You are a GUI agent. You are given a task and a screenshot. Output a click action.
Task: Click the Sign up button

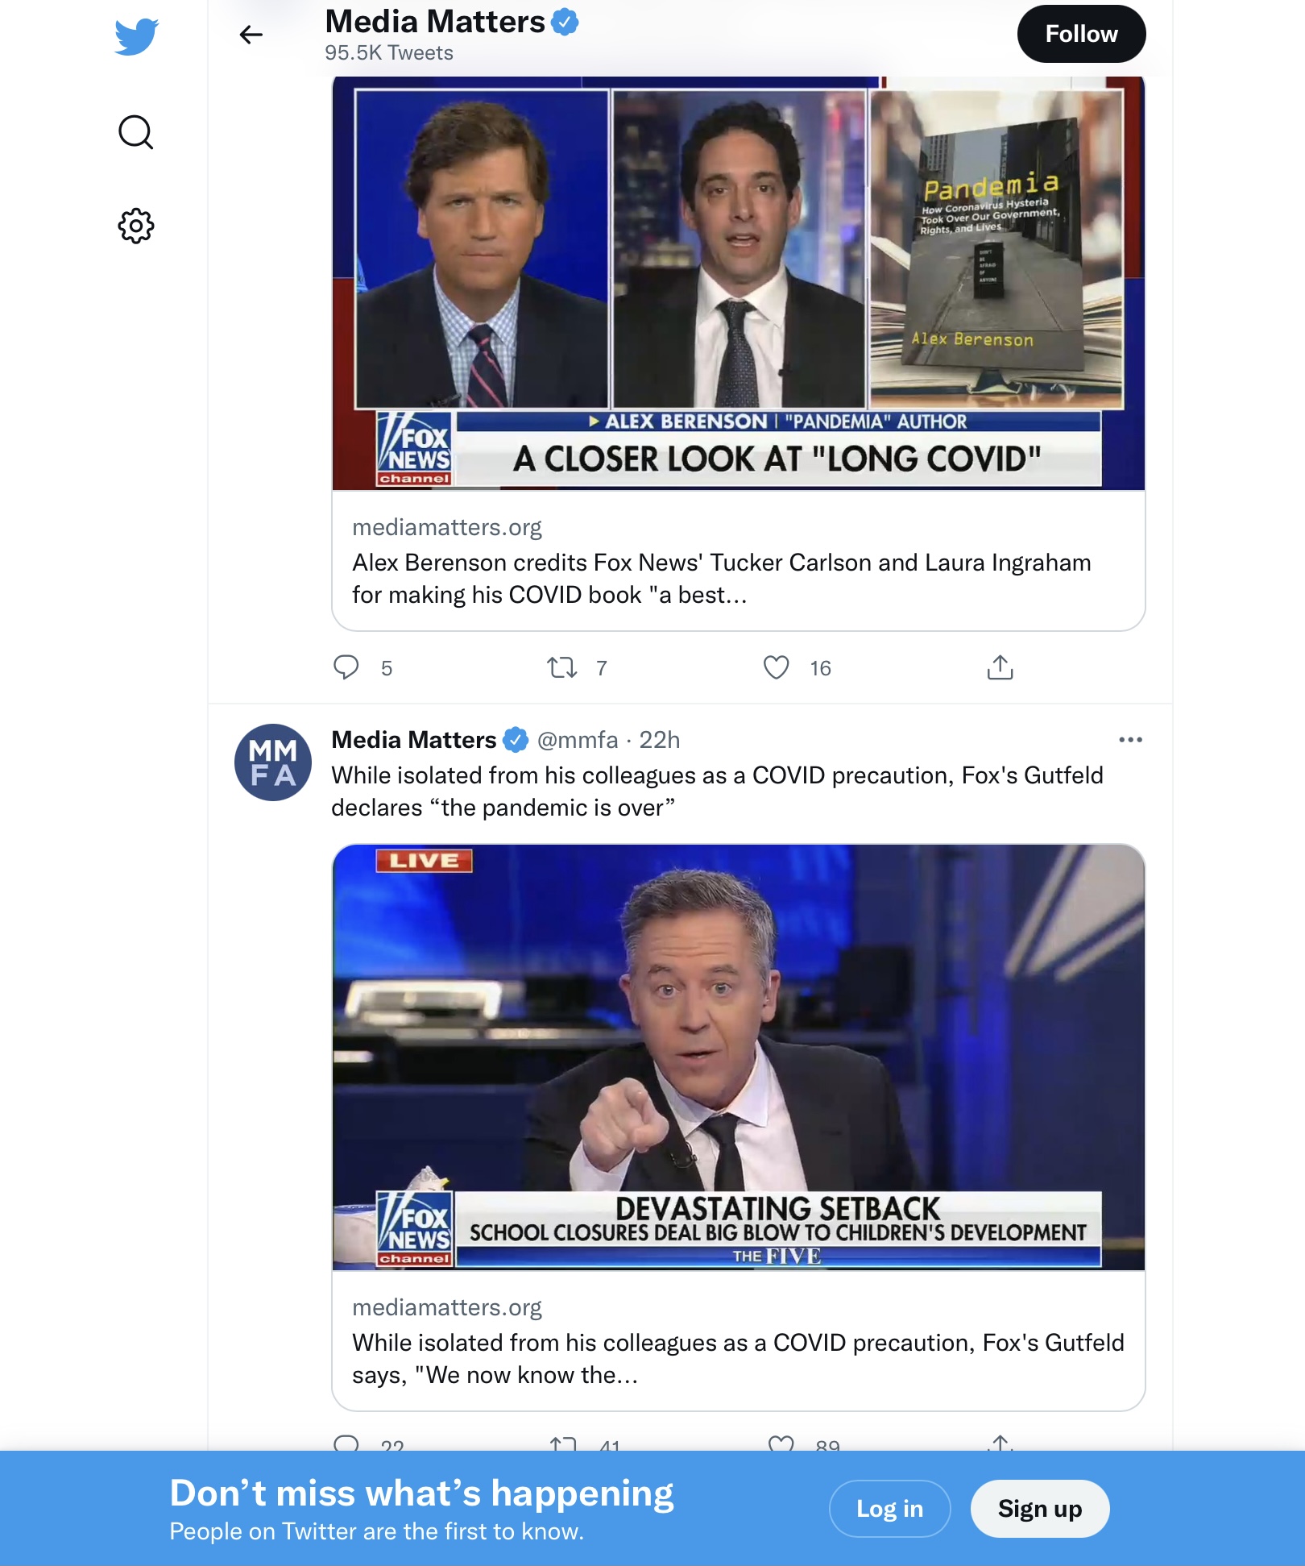[1040, 1509]
